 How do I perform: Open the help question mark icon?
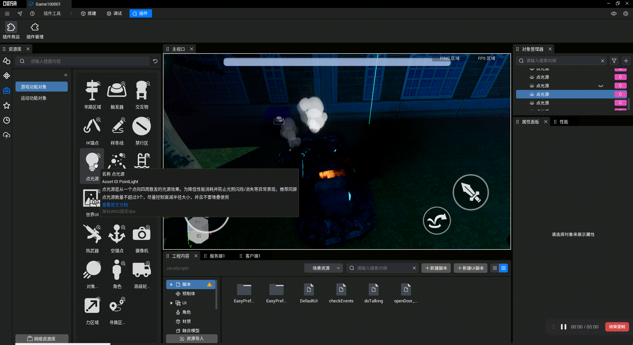point(32,14)
